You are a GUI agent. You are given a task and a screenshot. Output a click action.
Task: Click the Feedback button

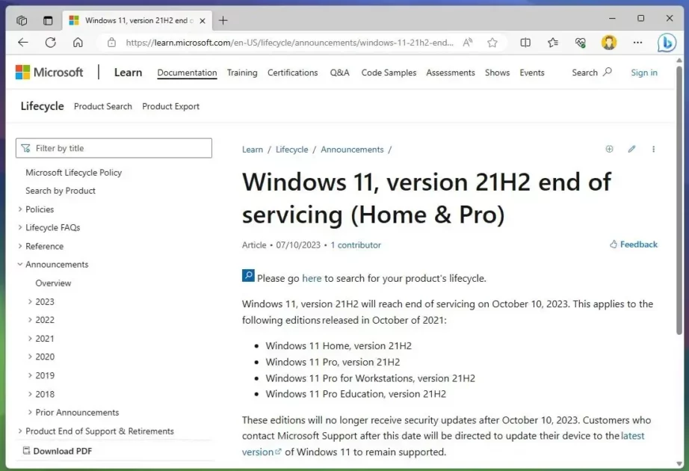tap(634, 244)
